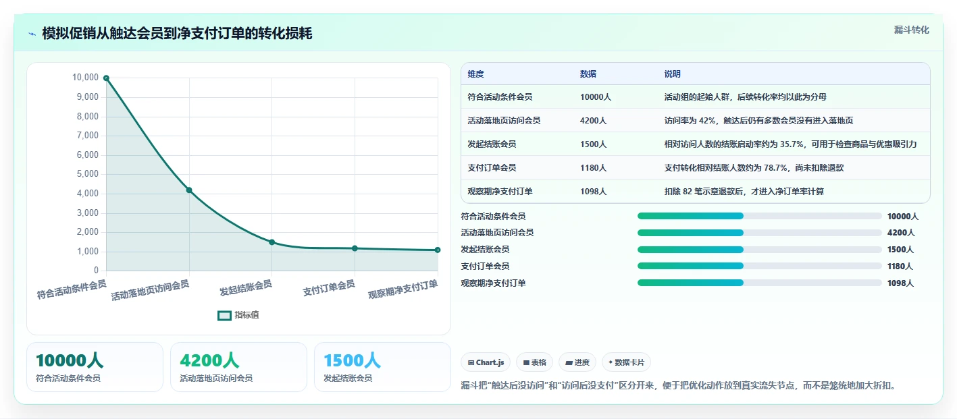Click the 符合活动条件会员 progress bar
This screenshot has width=957, height=419.
(x=760, y=216)
